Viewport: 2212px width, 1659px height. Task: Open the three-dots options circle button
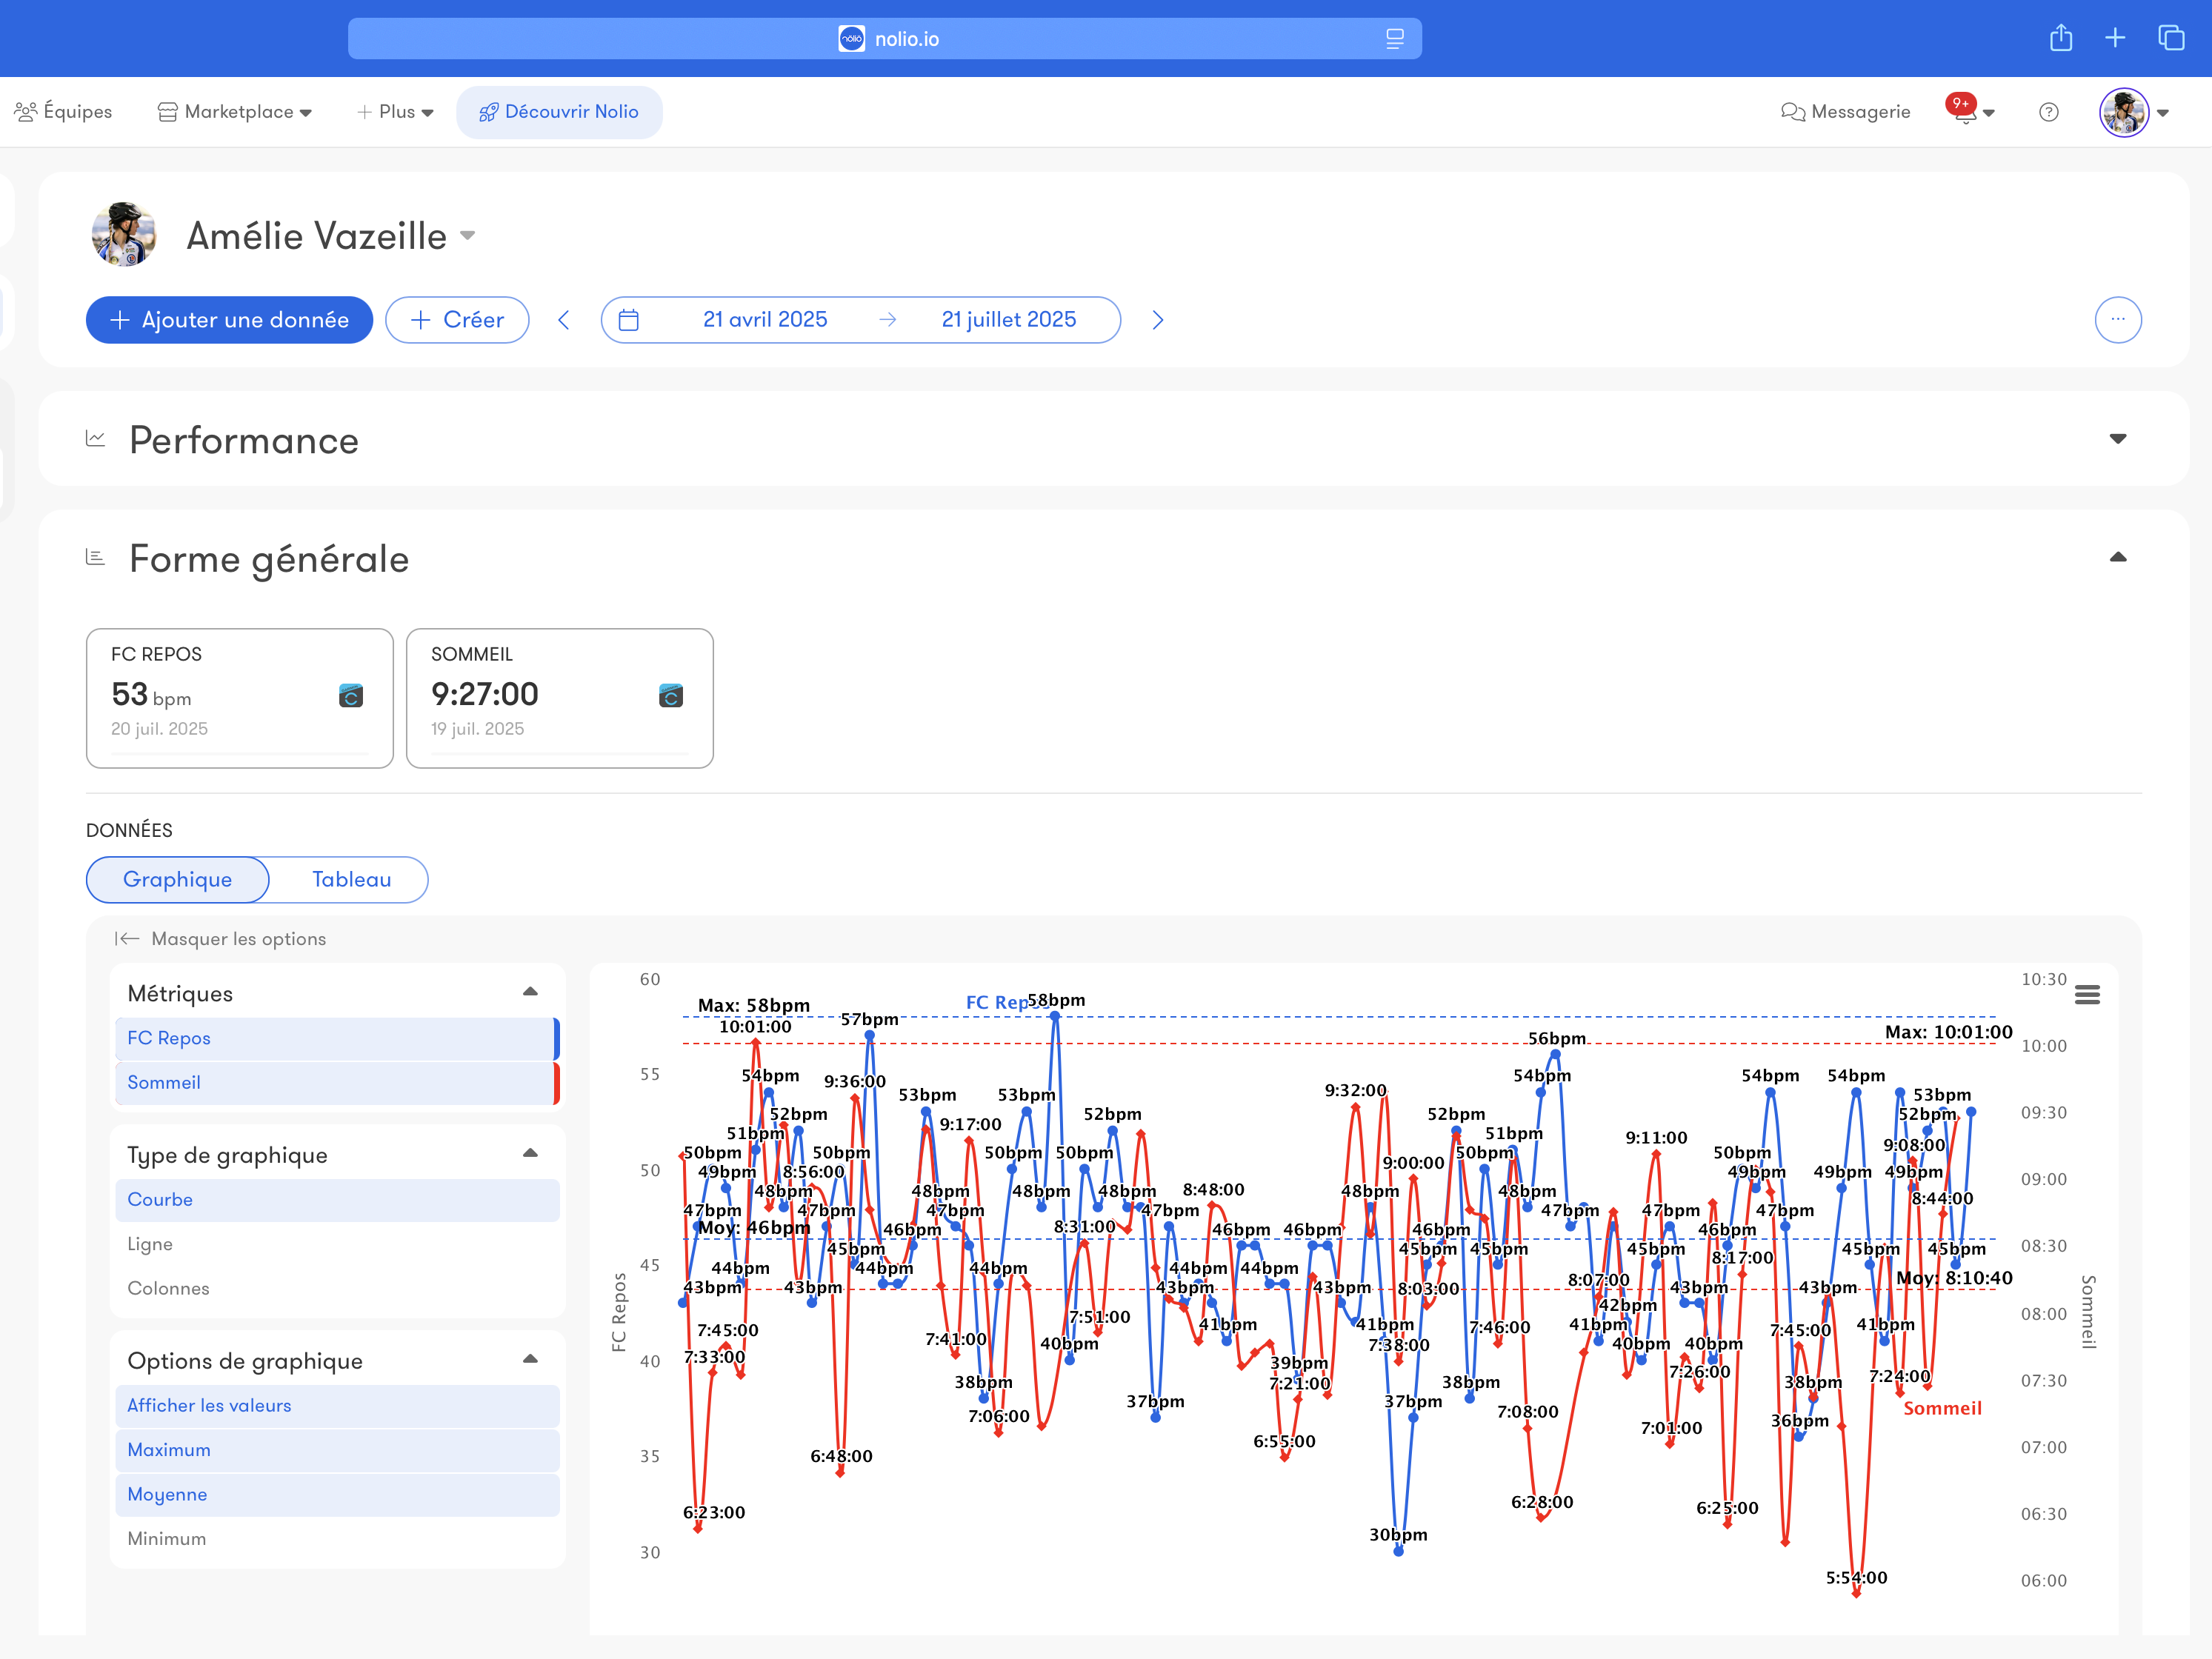pyautogui.click(x=2117, y=320)
